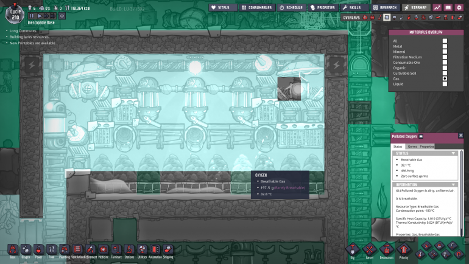Open the Furniture build category
469x264 pixels.
[116, 249]
